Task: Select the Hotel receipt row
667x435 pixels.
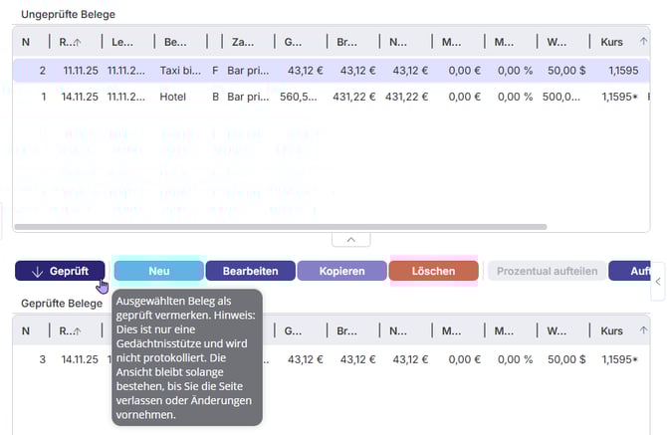Action: click(x=173, y=97)
